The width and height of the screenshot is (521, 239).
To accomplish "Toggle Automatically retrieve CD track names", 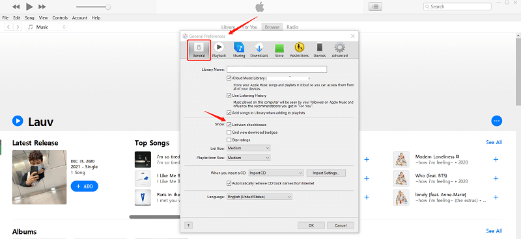I will (229, 183).
